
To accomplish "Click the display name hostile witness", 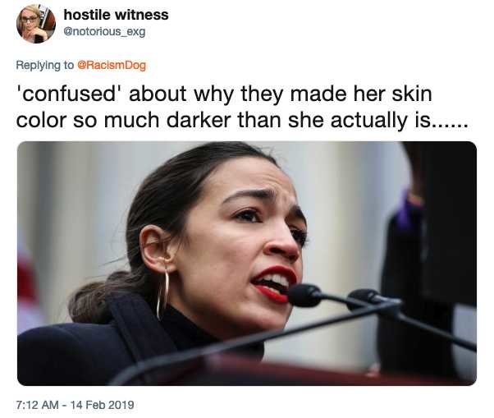I will click(116, 15).
